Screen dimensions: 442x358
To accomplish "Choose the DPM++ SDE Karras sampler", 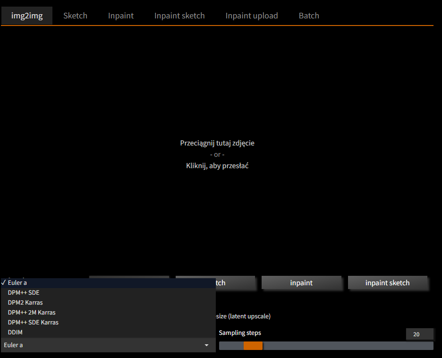I will (x=33, y=322).
